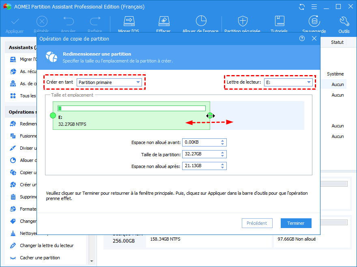Choose Changer label in sidebar operations

tap(23, 221)
